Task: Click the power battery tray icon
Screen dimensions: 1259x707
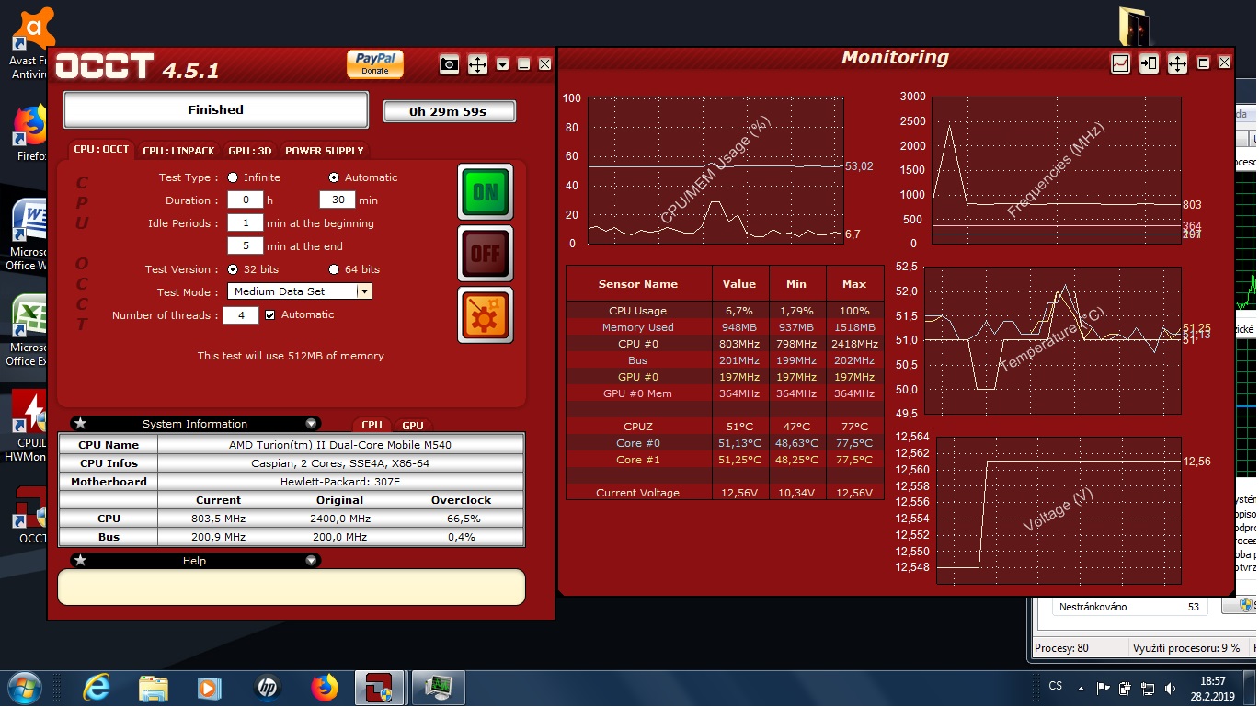Action: [x=1125, y=688]
